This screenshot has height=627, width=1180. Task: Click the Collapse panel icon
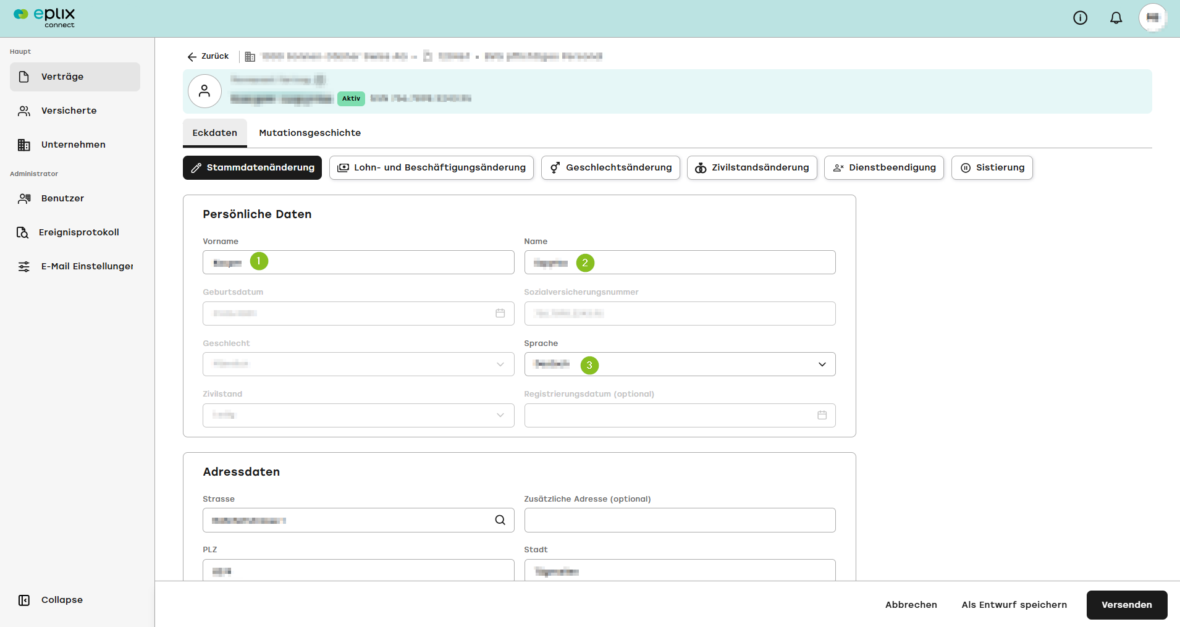24,600
